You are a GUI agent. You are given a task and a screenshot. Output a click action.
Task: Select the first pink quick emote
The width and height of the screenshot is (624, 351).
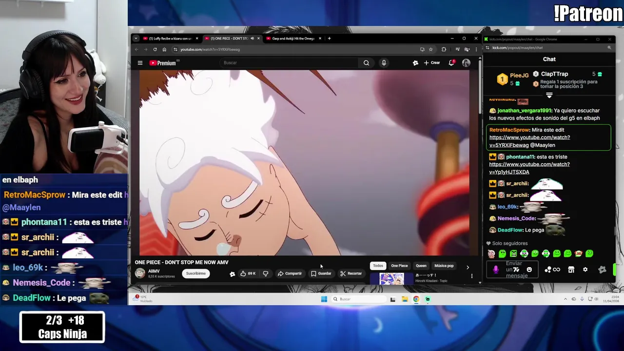coord(491,253)
